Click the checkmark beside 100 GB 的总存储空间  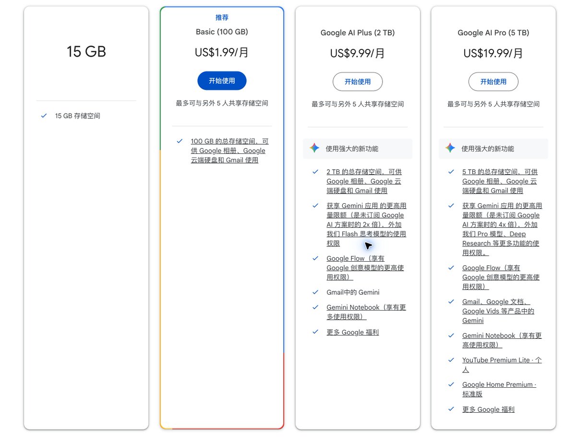point(180,141)
